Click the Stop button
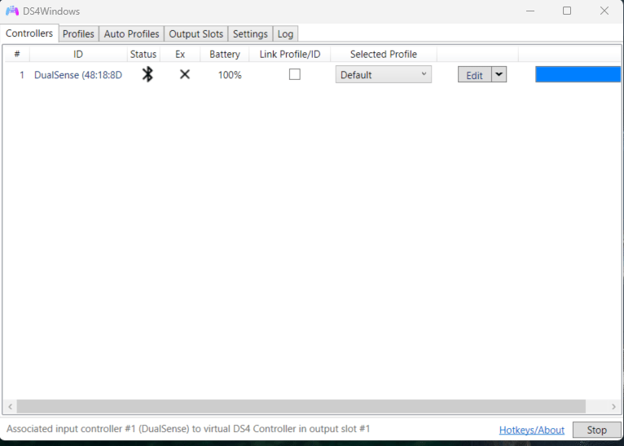 (596, 430)
